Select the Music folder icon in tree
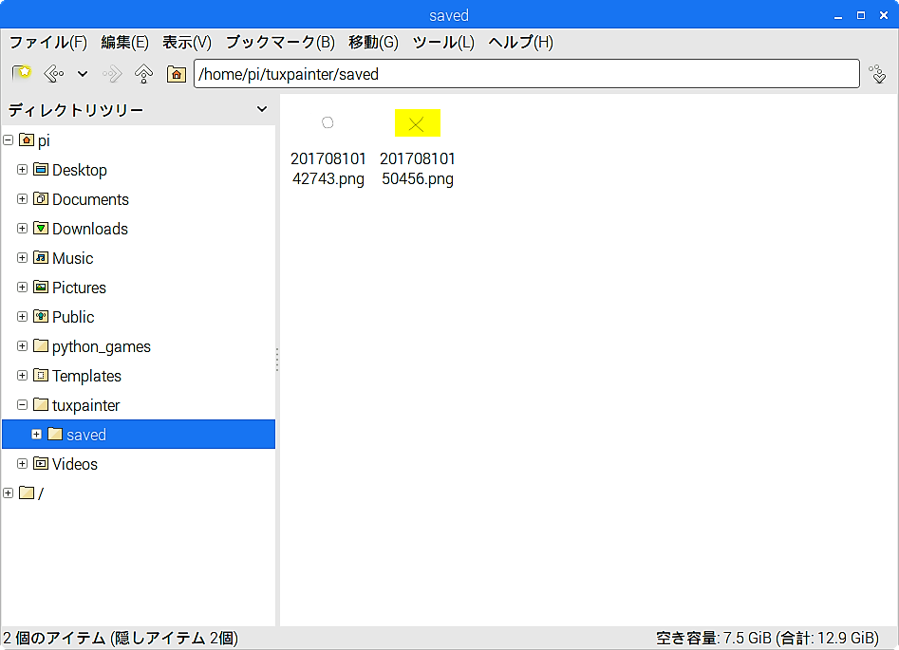Image resolution: width=899 pixels, height=650 pixels. 41,257
